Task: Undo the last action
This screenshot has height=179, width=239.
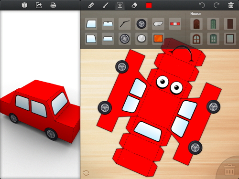Action: [202, 5]
